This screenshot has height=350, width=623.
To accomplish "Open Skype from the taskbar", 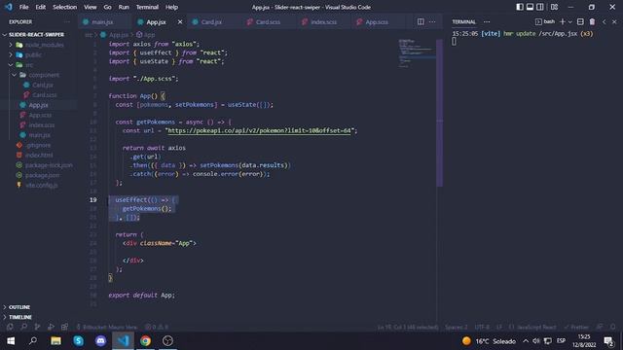I will (78, 341).
